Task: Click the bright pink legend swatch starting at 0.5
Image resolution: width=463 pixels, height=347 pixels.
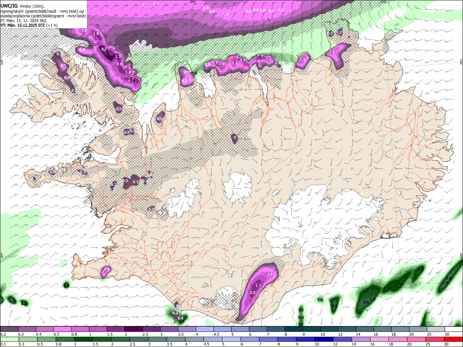Action: [62, 329]
